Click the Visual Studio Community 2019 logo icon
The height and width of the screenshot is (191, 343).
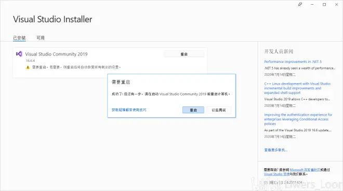coord(19,54)
